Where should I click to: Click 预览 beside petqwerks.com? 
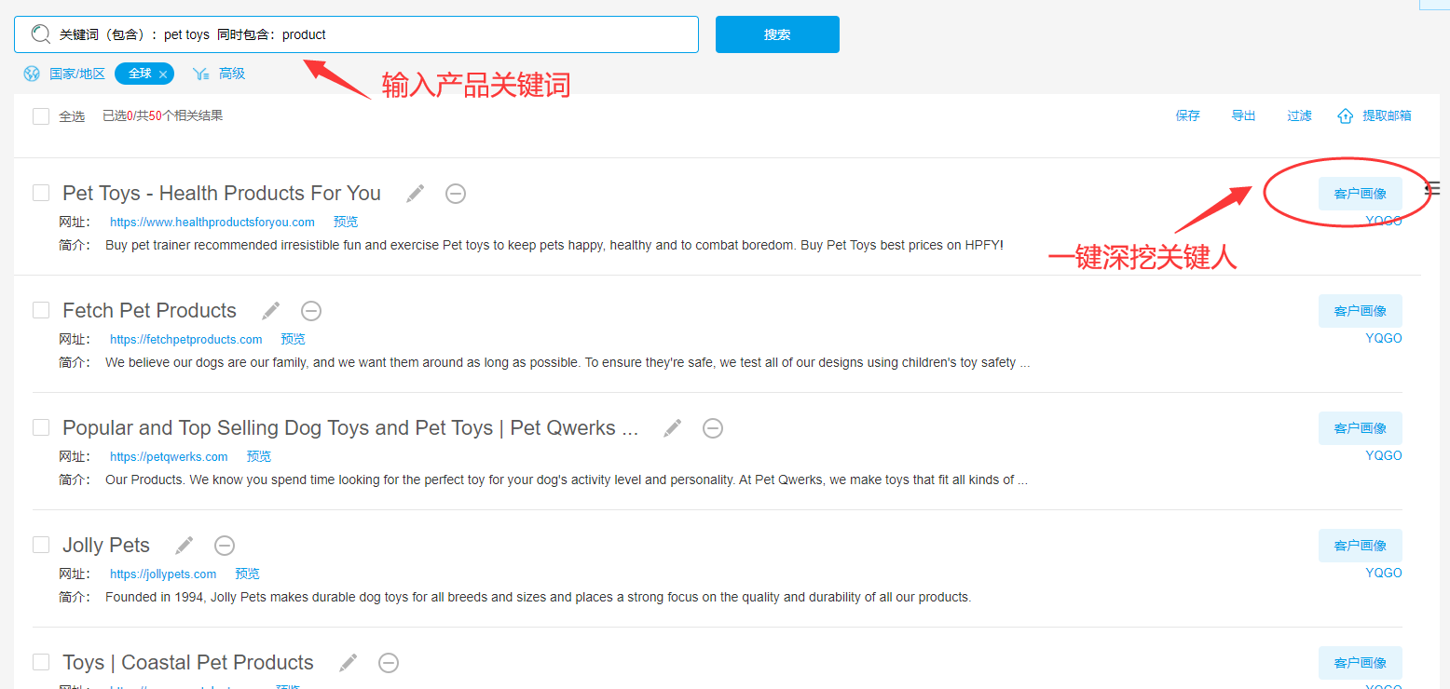coord(259,456)
